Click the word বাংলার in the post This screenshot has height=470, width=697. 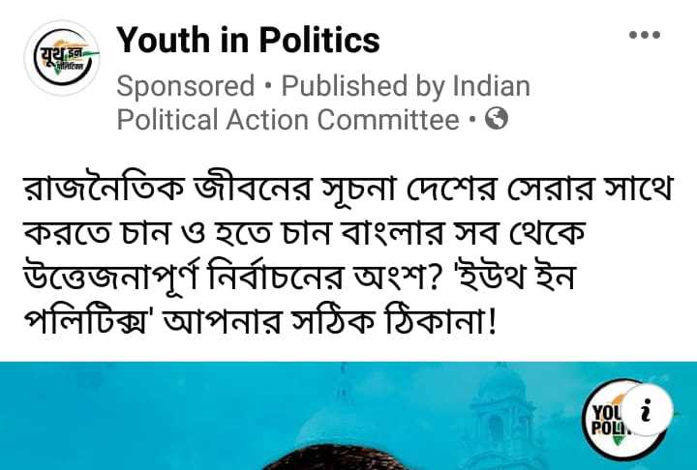(392, 232)
